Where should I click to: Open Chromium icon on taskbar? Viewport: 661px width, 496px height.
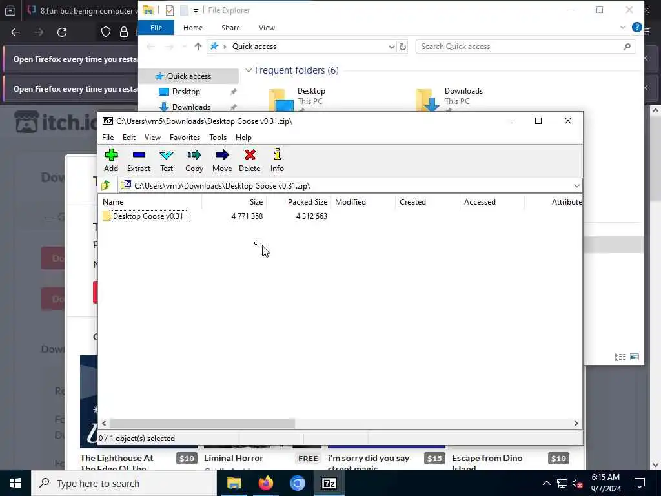pos(297,483)
